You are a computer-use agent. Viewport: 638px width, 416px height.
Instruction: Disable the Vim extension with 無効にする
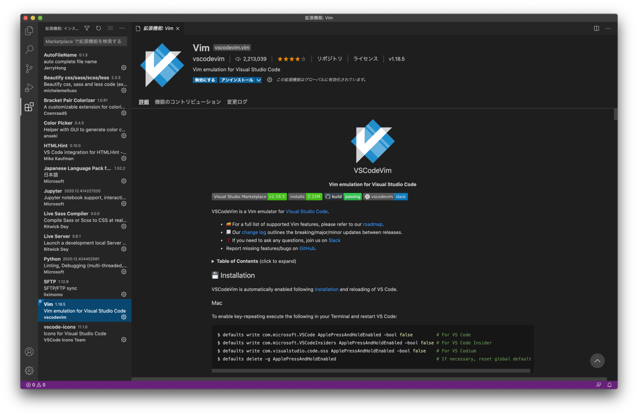(x=205, y=80)
